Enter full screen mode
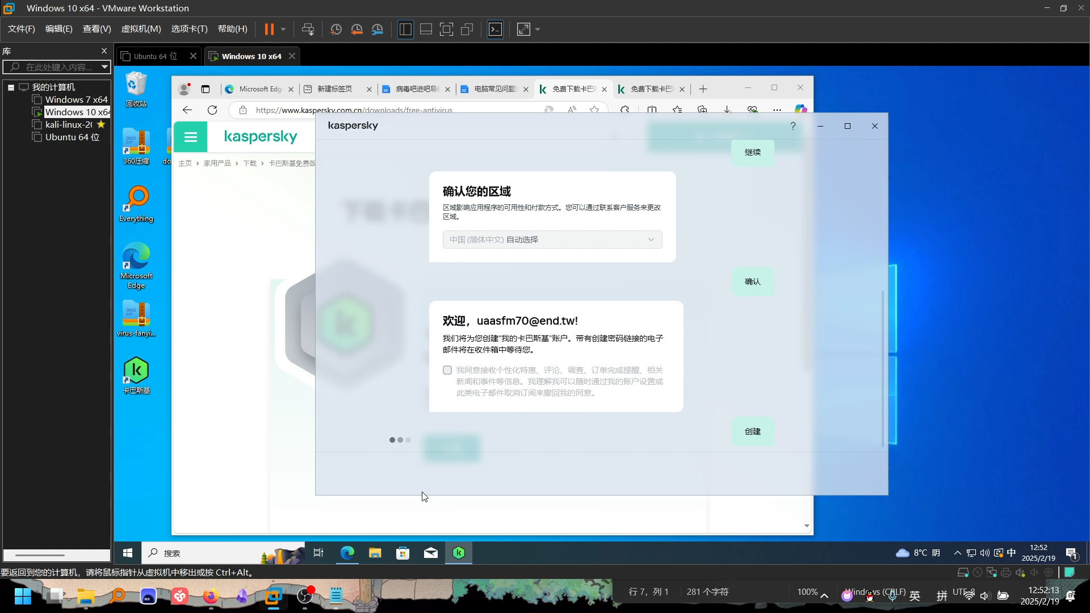1090x613 pixels. pos(446,29)
